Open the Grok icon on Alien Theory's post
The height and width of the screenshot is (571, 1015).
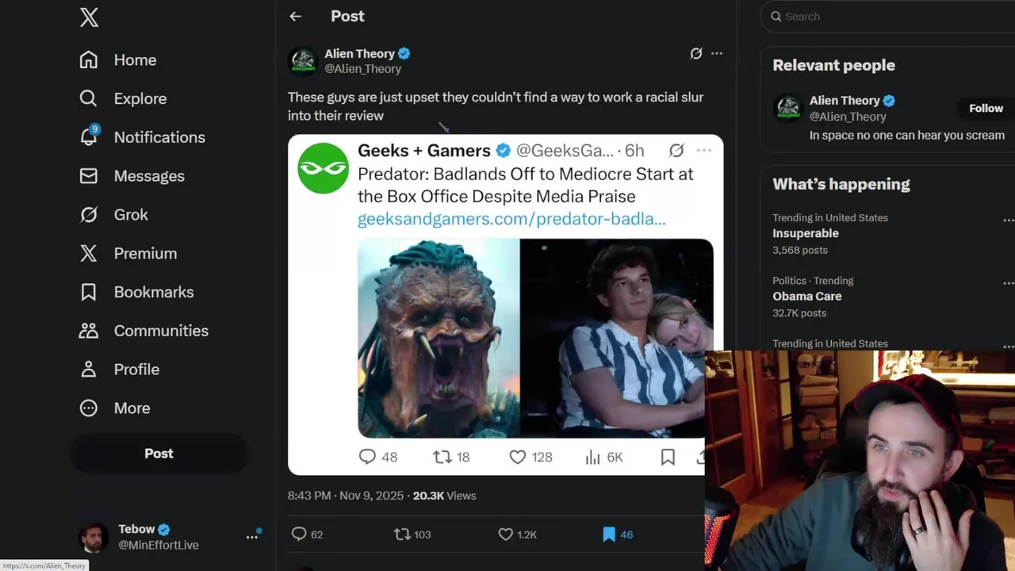click(695, 53)
